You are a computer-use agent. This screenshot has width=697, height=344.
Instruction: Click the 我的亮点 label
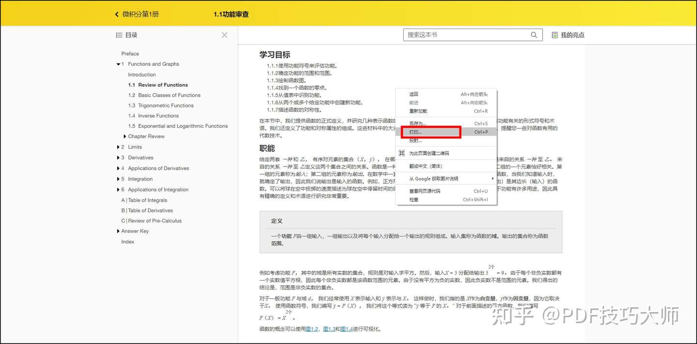573,35
